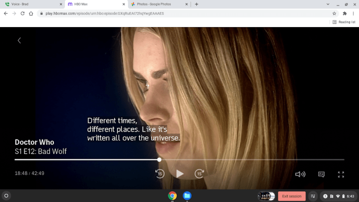Screen dimensions: 359x202
Task: Expand the tab search chevron
Action: coord(327,4)
